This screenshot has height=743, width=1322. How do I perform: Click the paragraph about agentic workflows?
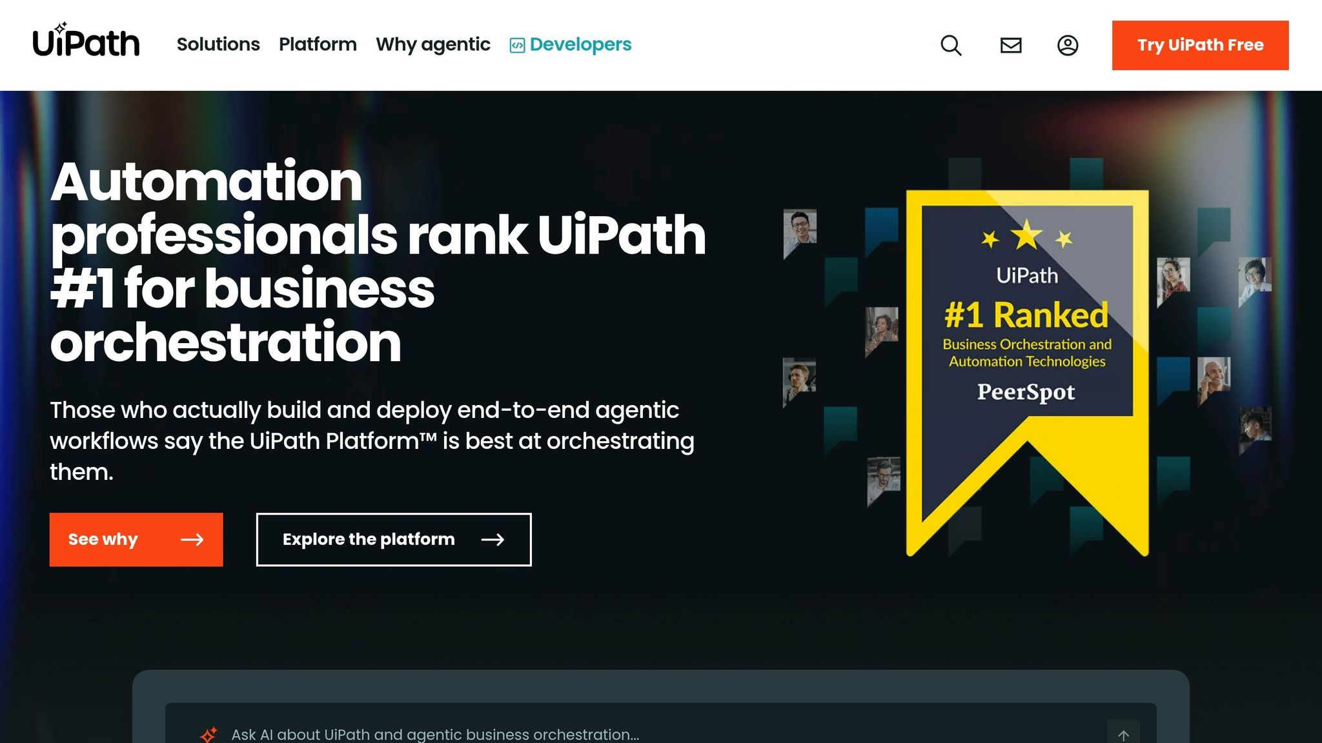click(372, 441)
